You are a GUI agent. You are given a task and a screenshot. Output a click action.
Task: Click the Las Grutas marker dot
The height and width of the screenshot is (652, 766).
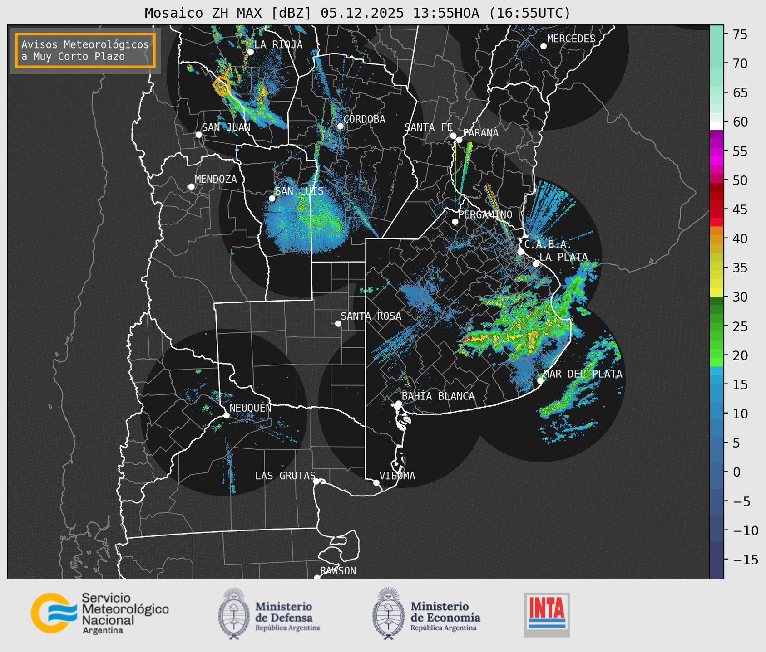[x=316, y=482]
